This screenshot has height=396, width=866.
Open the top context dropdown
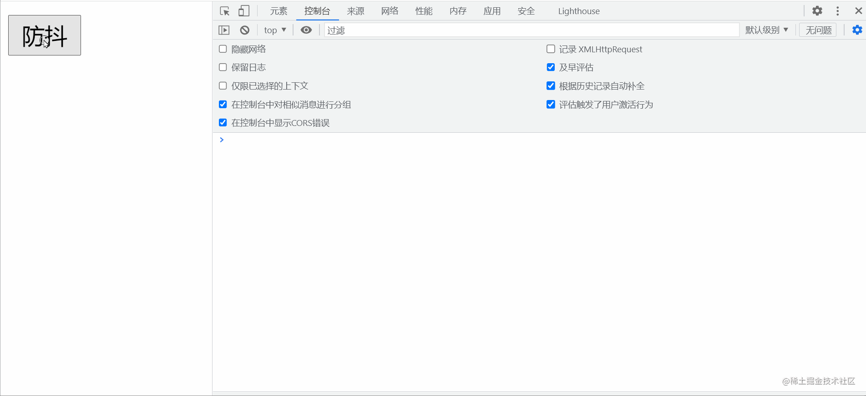click(275, 30)
